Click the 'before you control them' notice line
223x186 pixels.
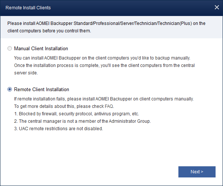point(49,31)
